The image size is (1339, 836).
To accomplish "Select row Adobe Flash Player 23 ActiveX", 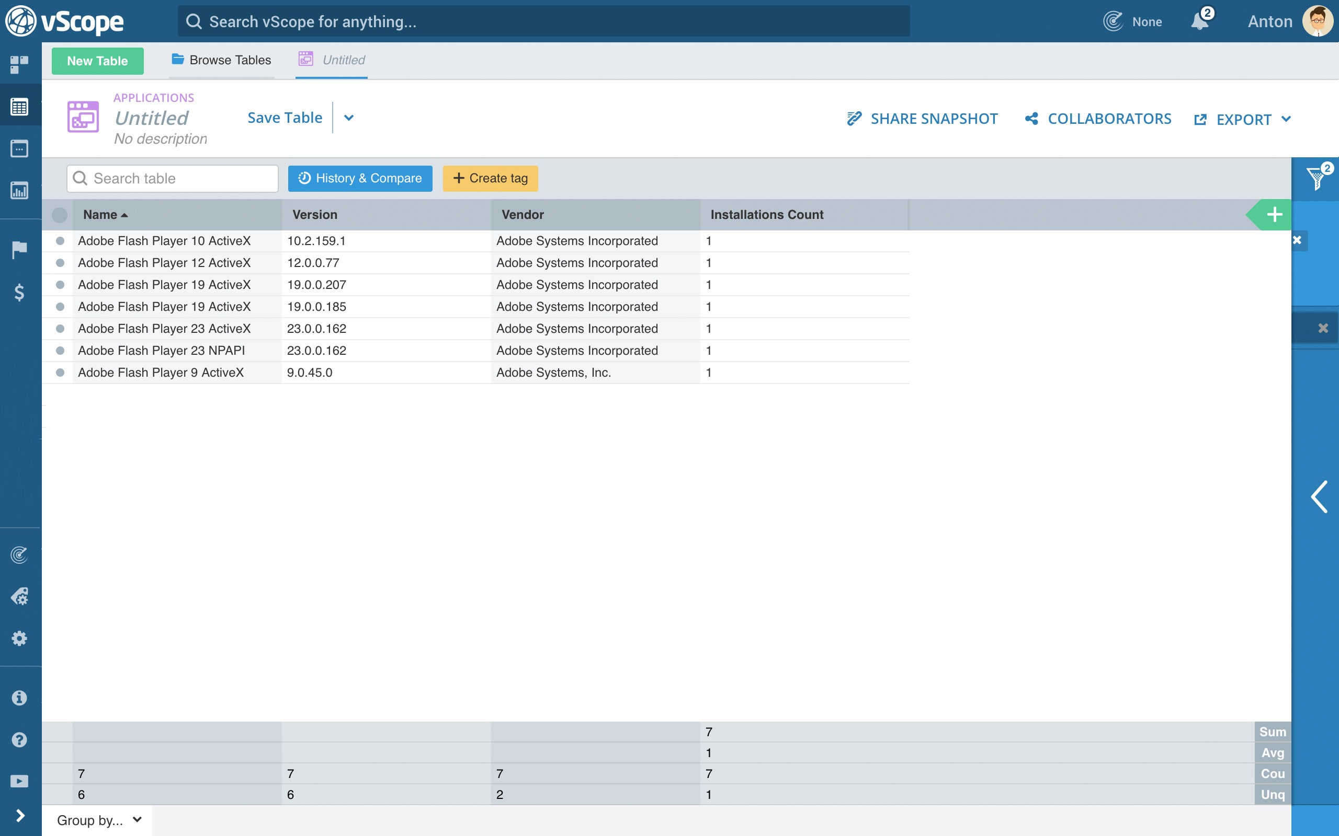I will [60, 329].
